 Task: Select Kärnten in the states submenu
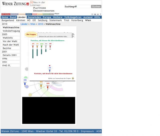pos(21,20)
